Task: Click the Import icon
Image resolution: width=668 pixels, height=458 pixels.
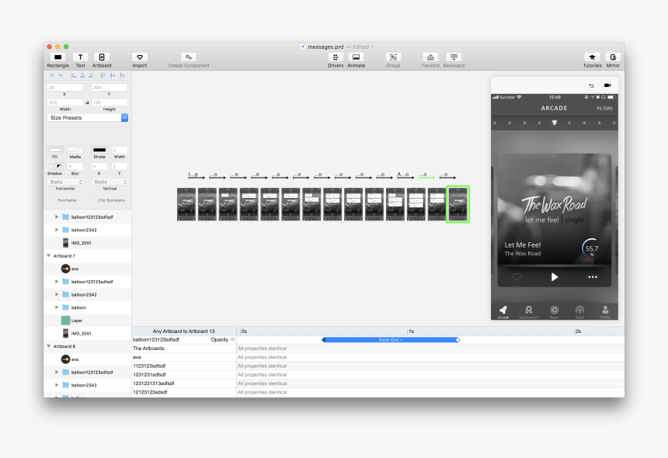Action: (x=139, y=58)
